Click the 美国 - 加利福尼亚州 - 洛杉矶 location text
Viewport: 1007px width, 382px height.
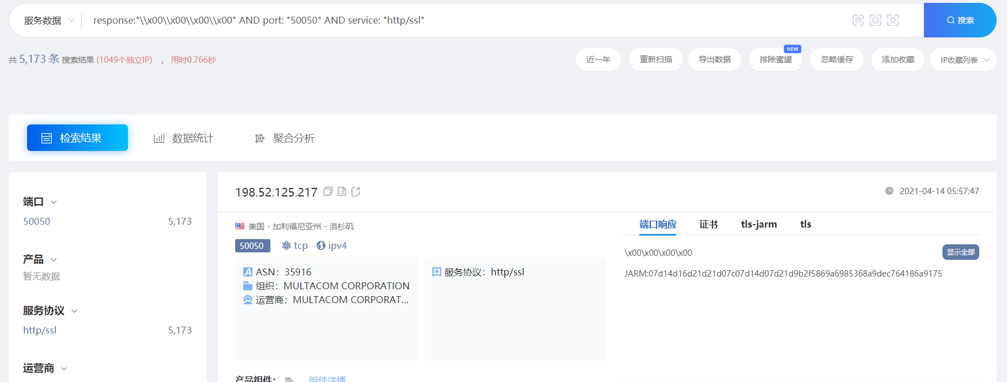tap(301, 226)
